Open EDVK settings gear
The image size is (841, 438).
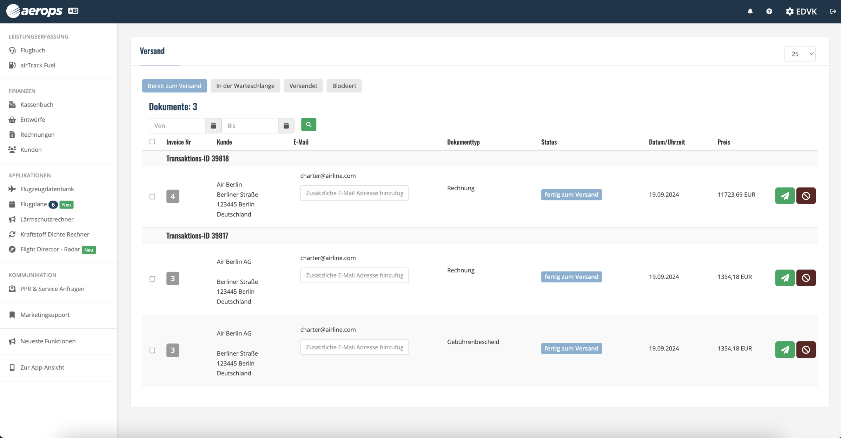pos(801,11)
